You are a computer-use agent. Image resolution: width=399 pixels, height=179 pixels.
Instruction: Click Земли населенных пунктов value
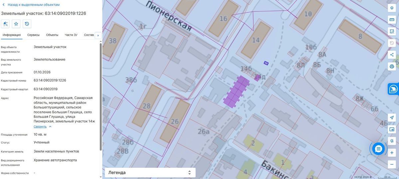[x=56, y=151]
